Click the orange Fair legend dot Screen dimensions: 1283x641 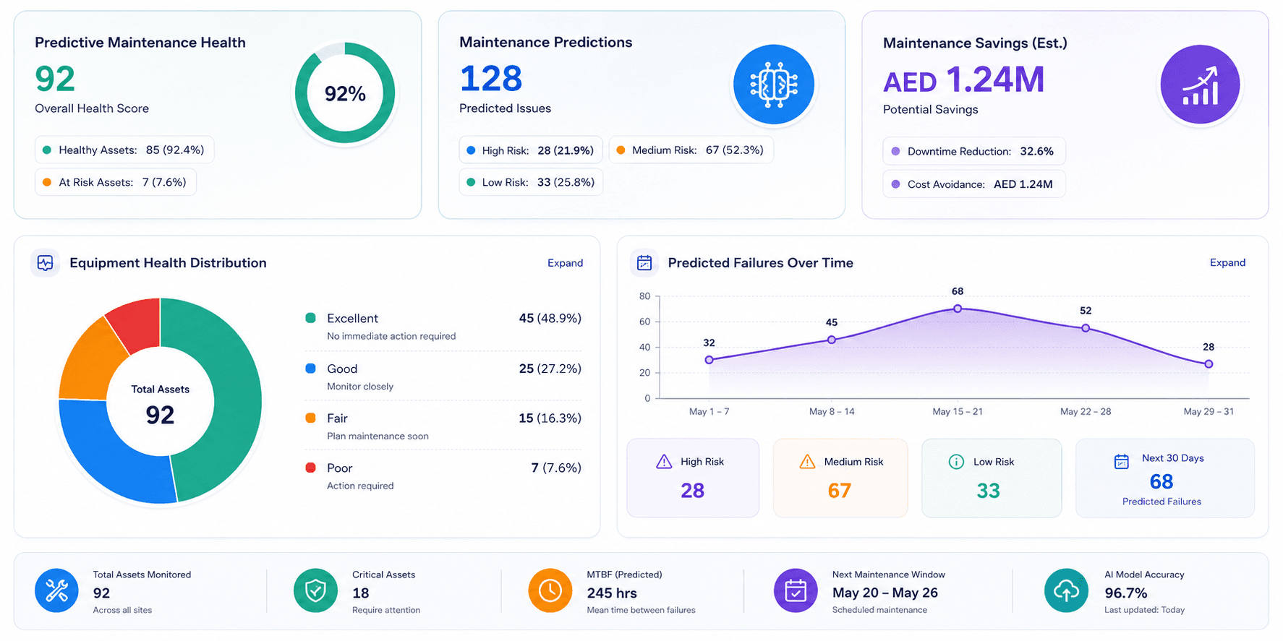click(x=311, y=418)
